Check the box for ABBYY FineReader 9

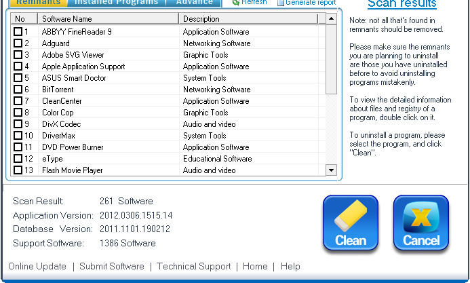point(18,31)
